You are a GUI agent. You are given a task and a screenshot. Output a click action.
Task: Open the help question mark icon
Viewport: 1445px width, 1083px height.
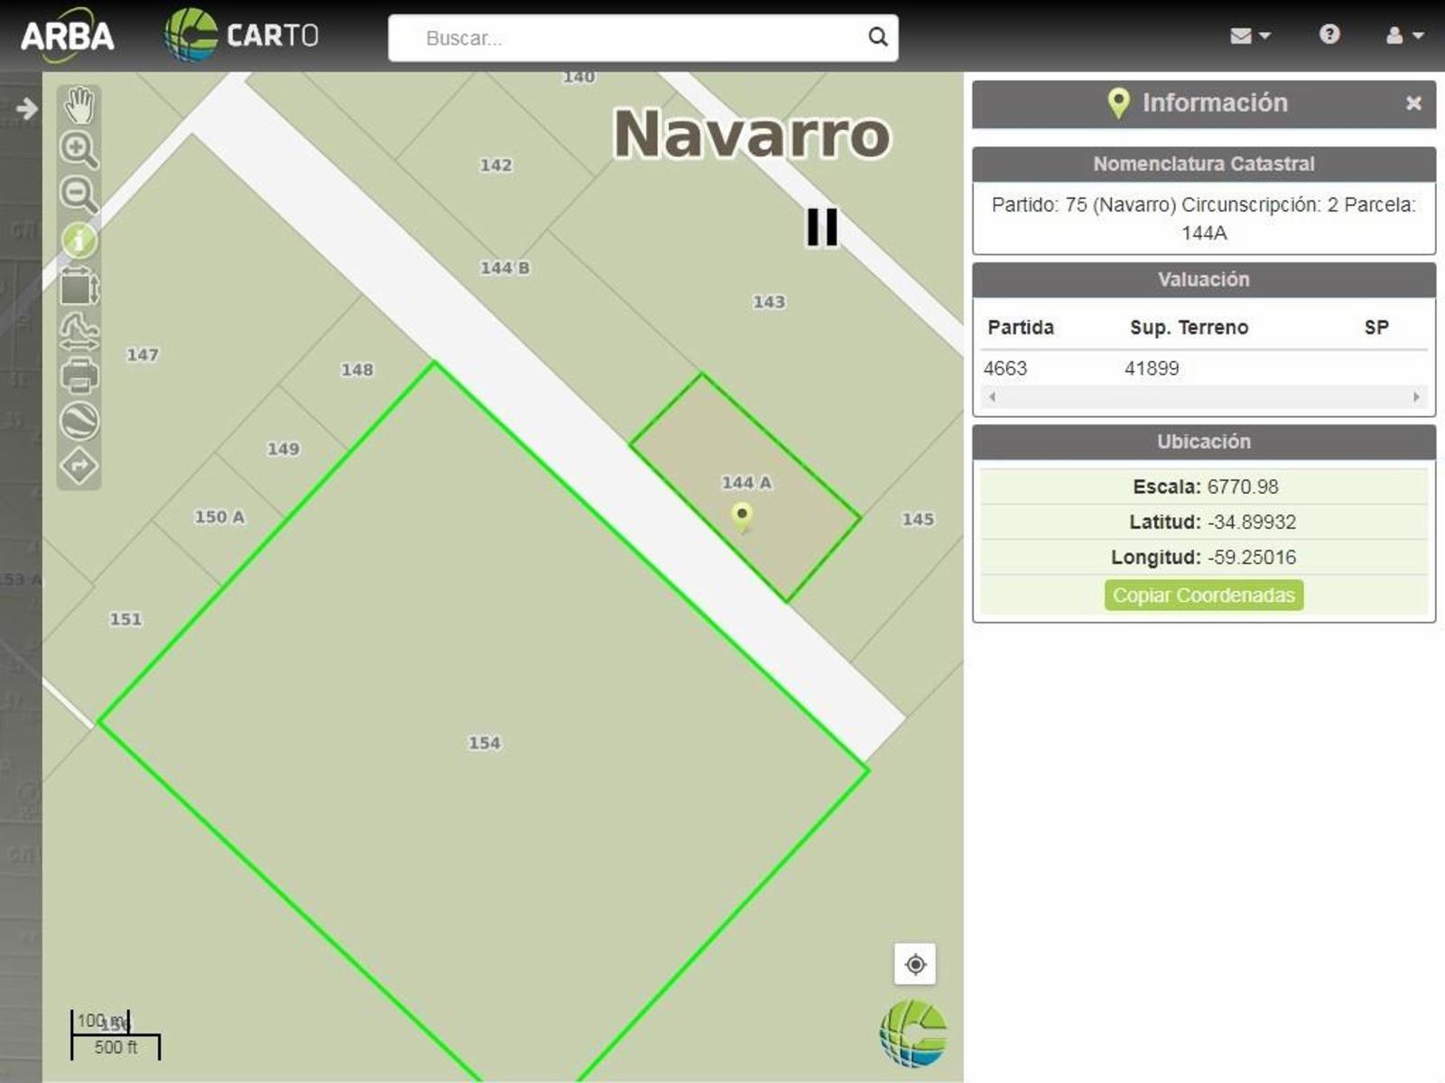[x=1328, y=34]
